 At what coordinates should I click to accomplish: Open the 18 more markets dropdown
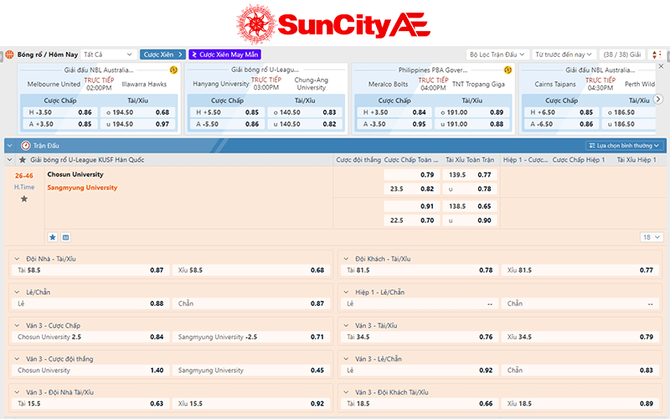pos(652,237)
